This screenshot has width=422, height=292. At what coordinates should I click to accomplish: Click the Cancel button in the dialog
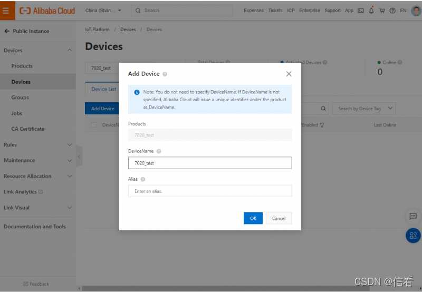pos(279,218)
